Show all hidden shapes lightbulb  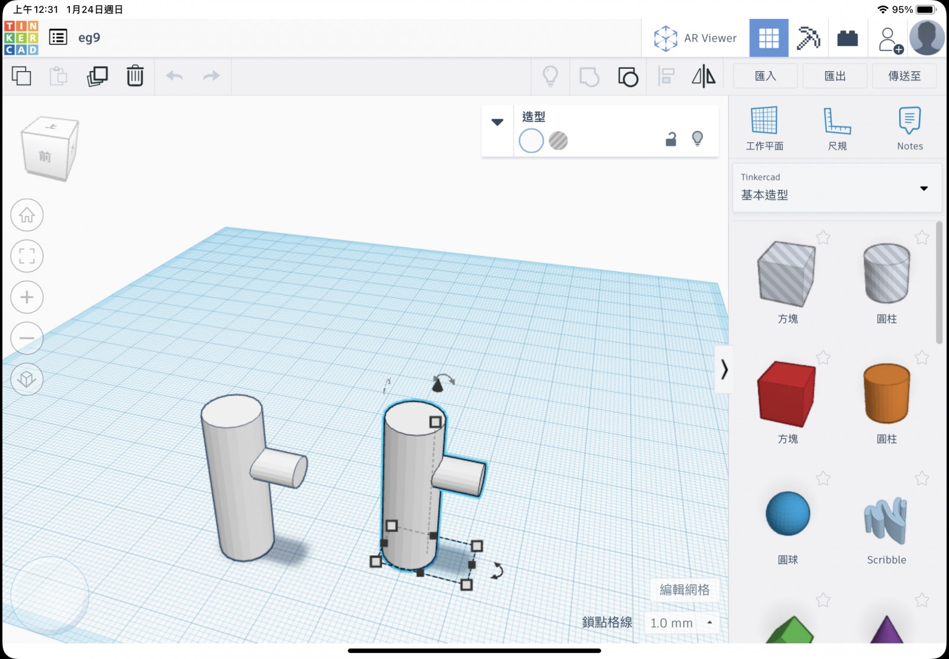550,76
